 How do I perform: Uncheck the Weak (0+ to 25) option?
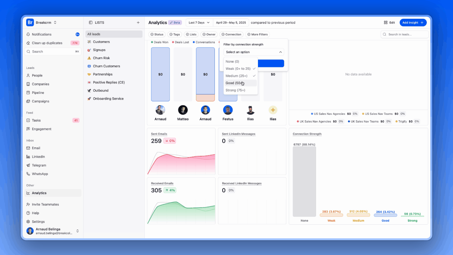[241, 69]
